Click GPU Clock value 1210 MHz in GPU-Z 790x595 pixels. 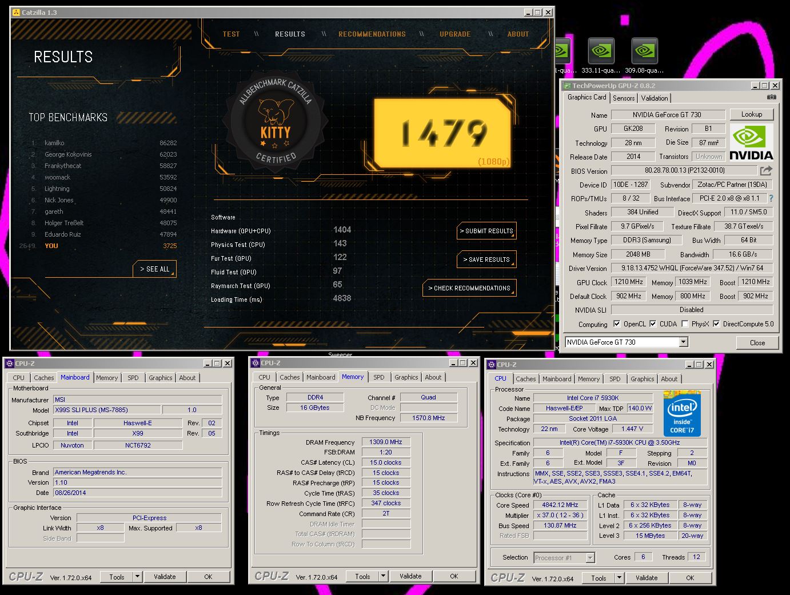629,282
